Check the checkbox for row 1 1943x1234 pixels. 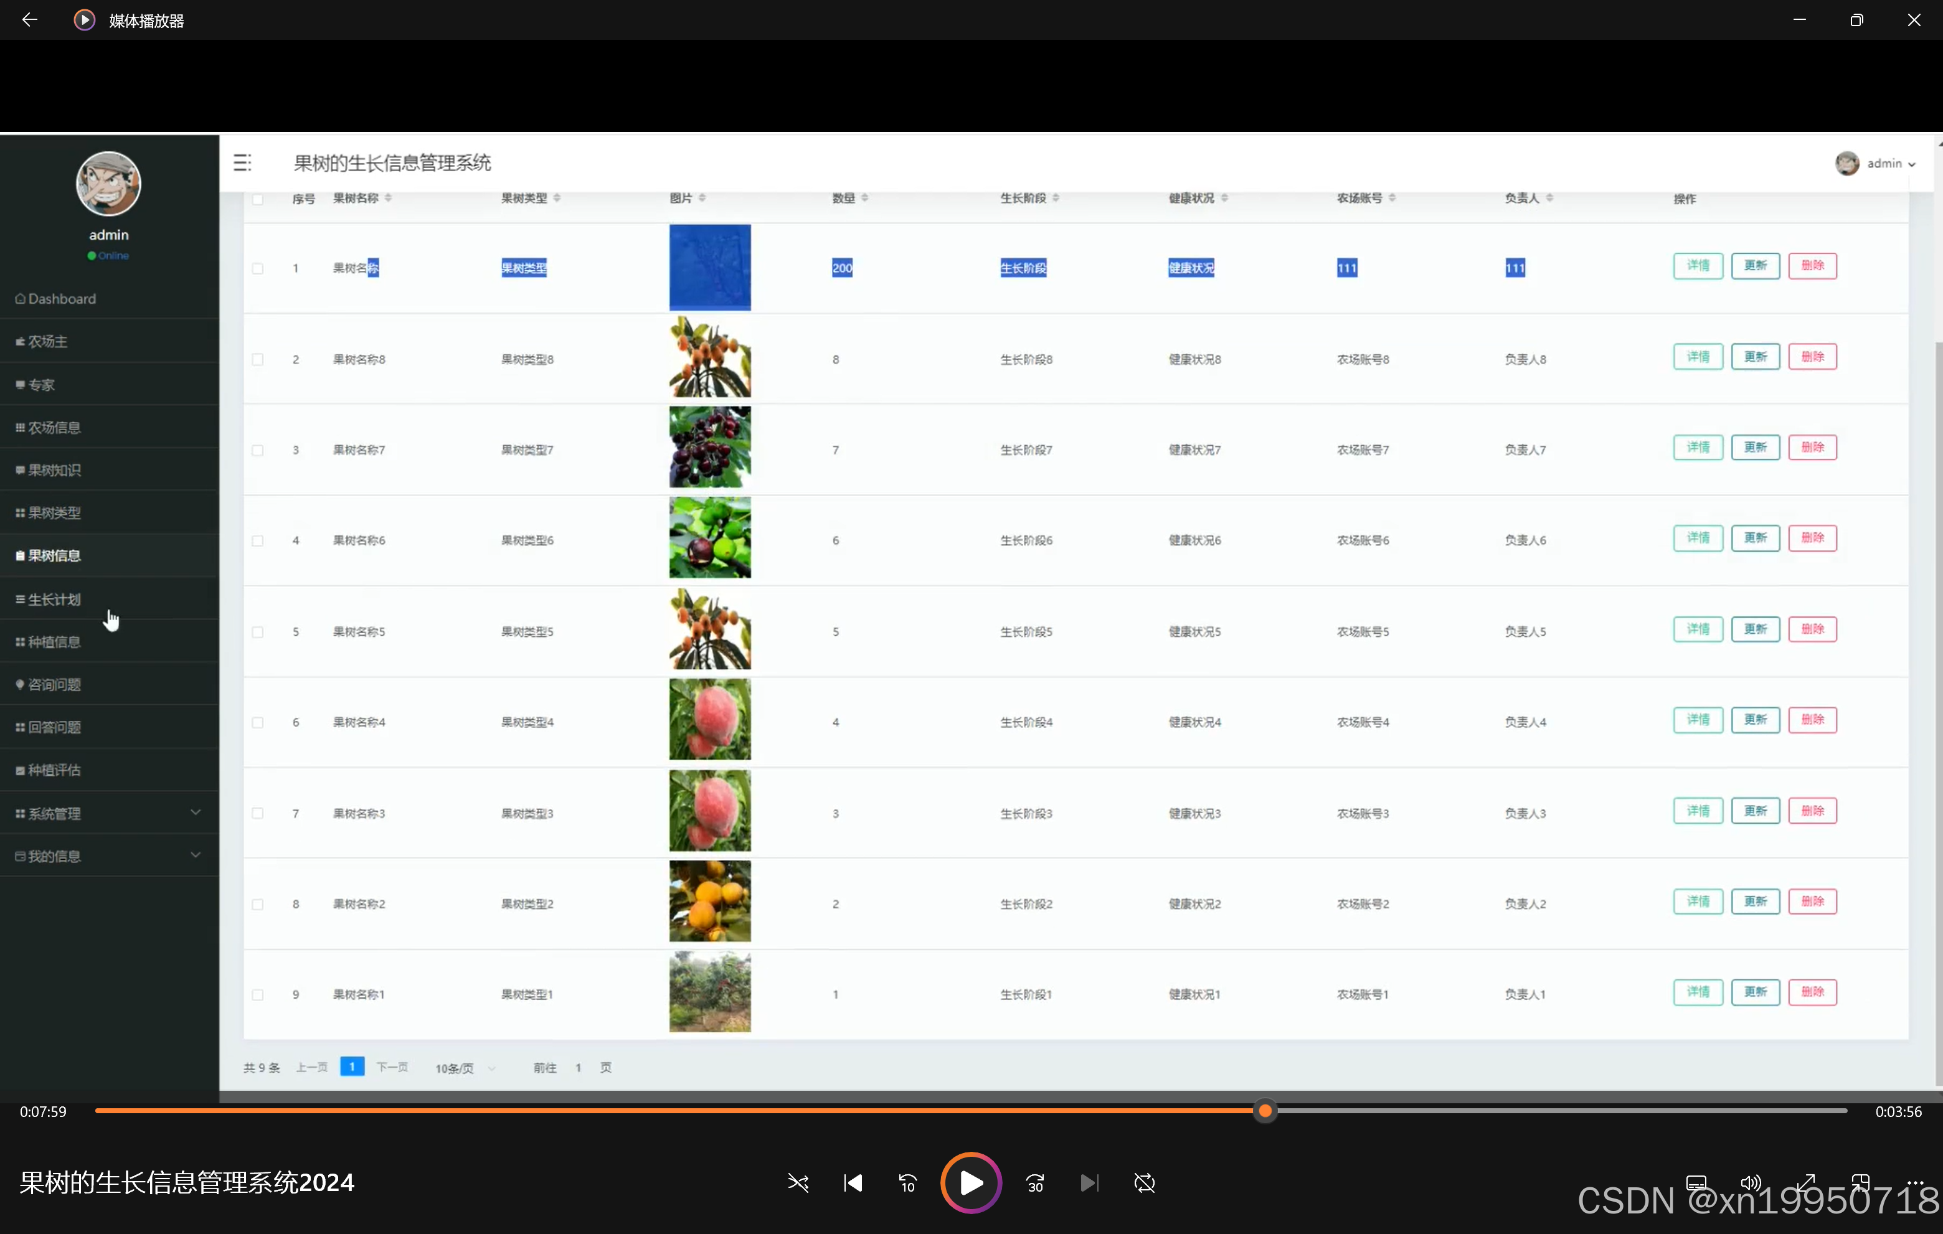coord(257,268)
